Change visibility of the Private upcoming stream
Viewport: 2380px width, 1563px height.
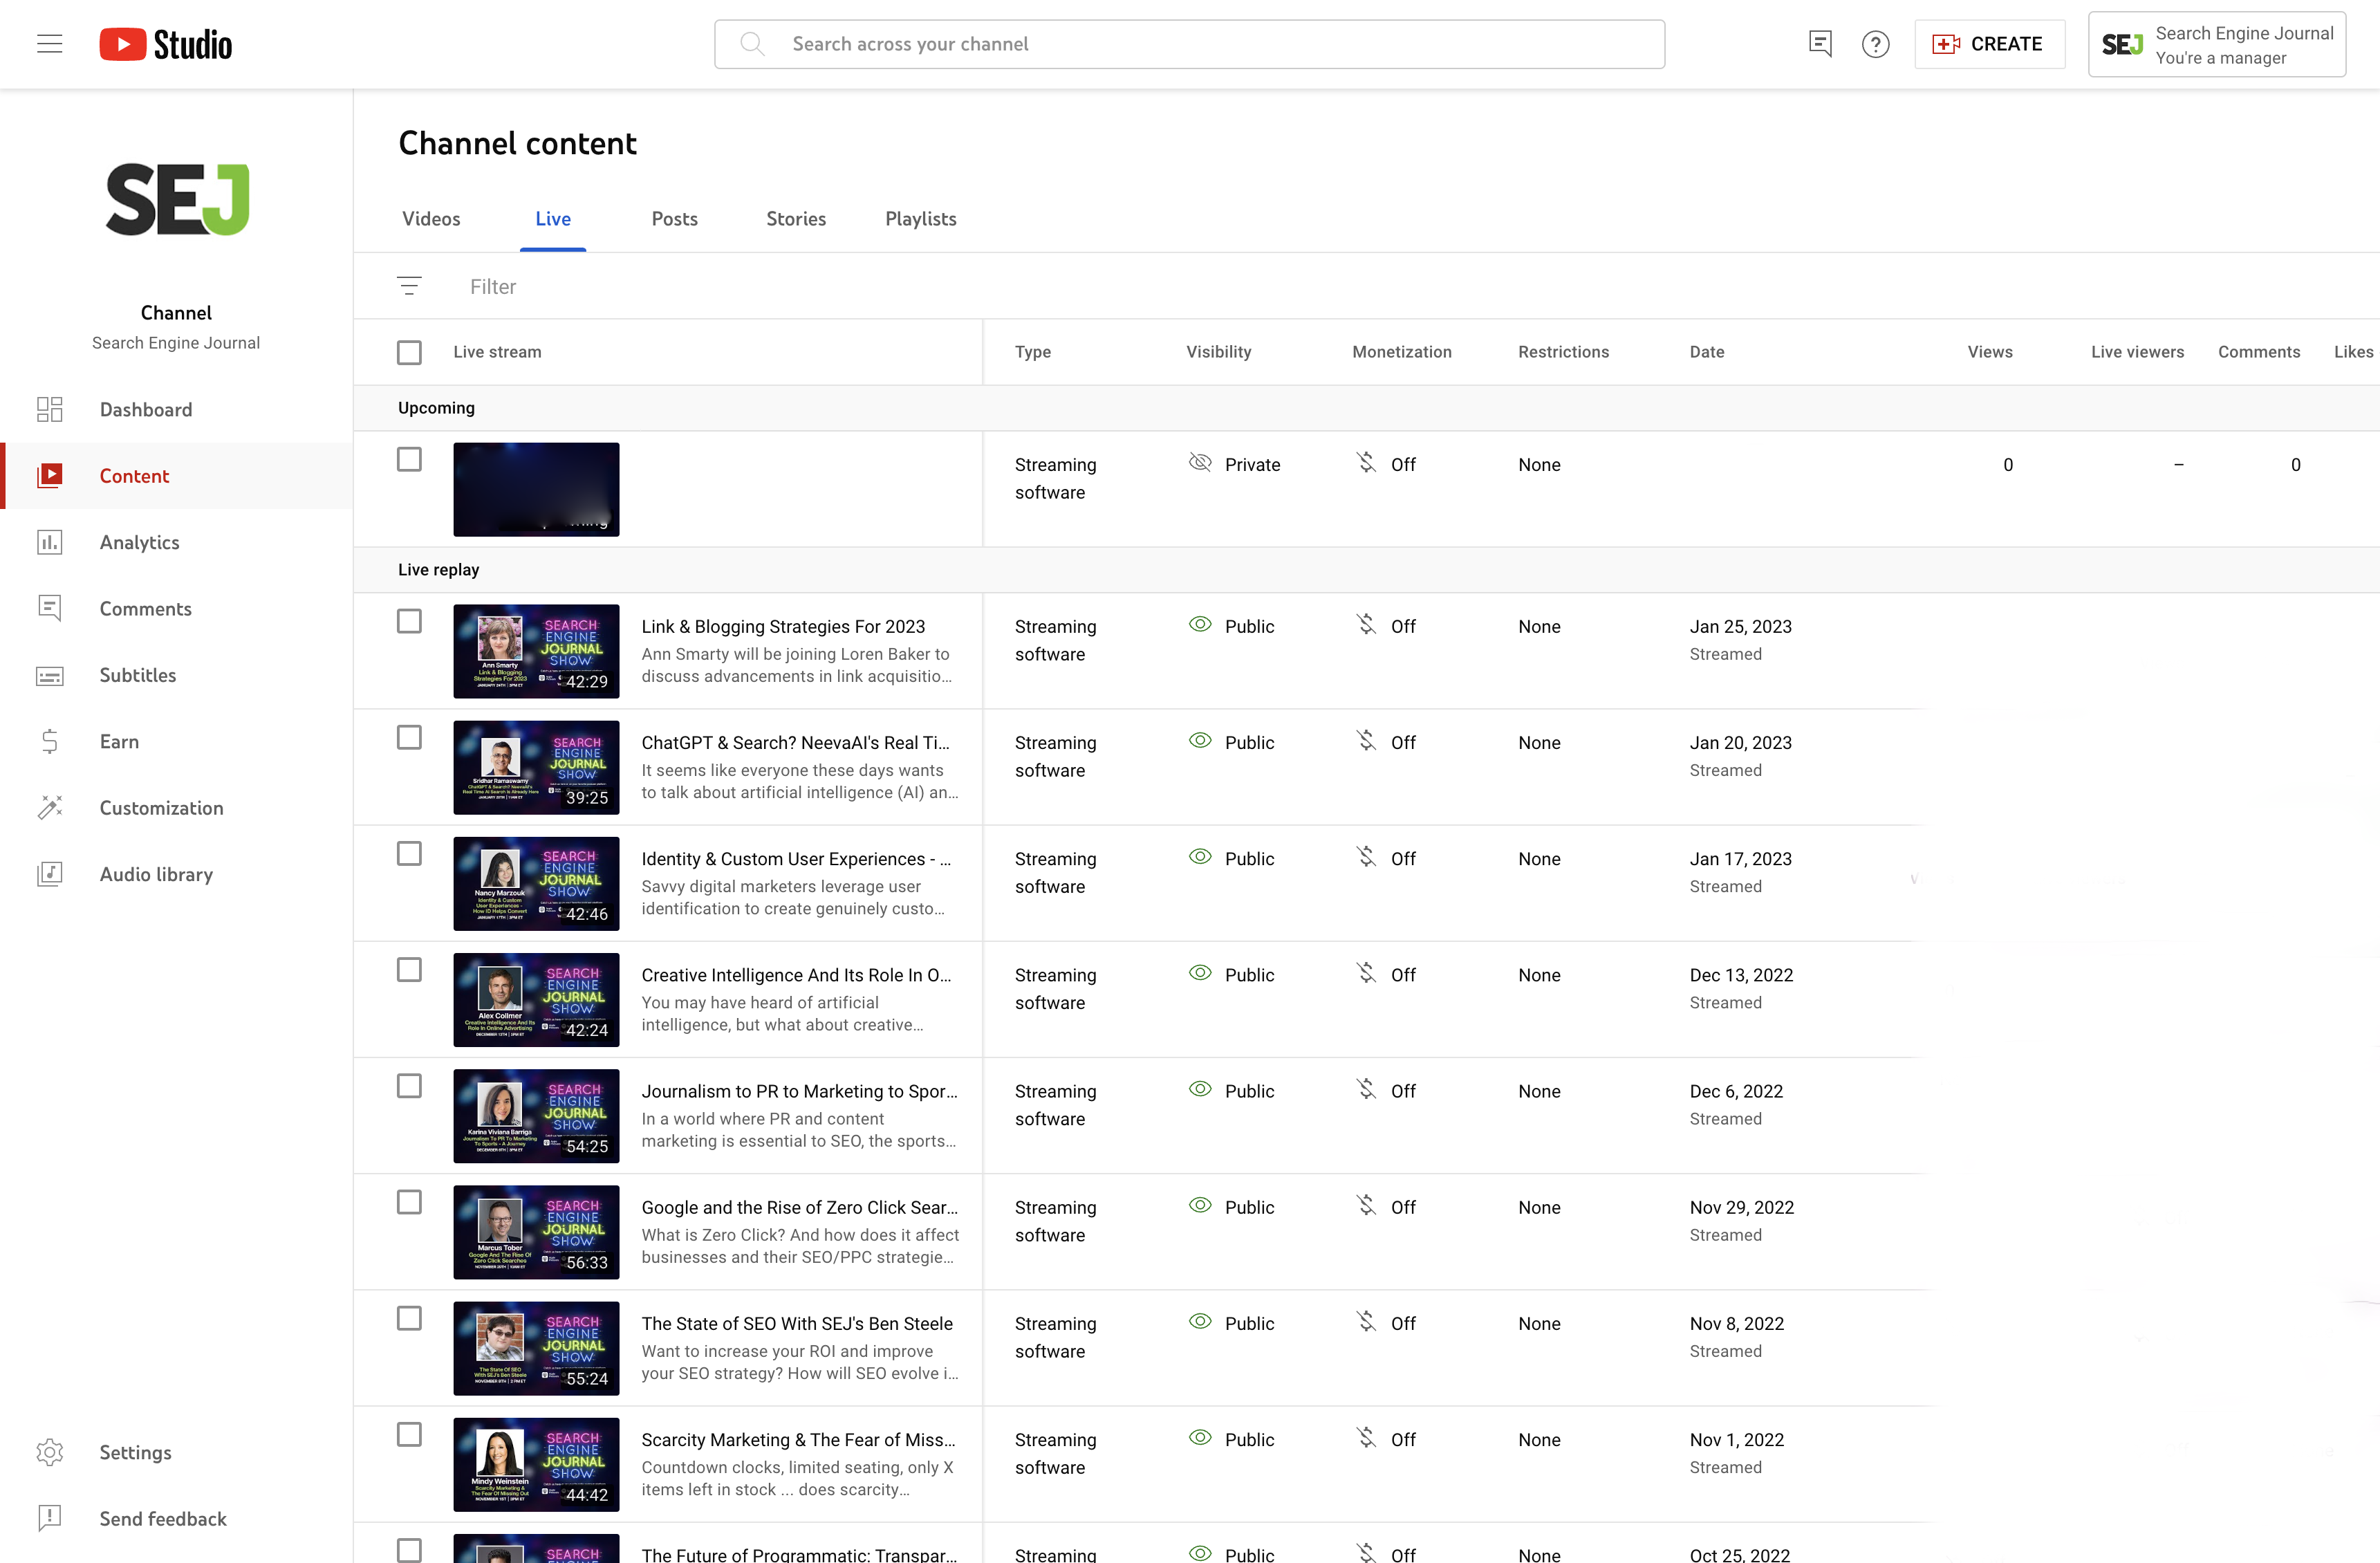(1252, 464)
